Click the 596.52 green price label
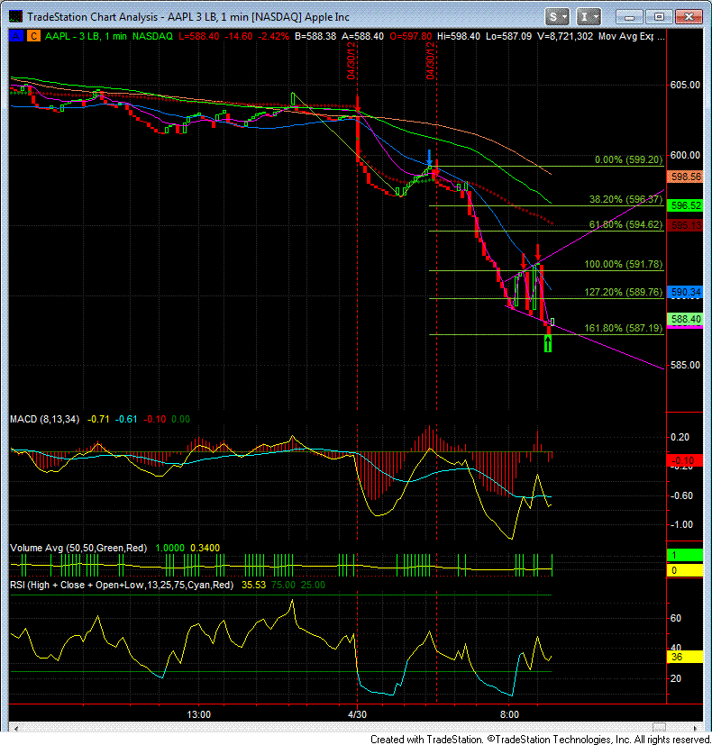Viewport: 712px width, 745px height. [685, 205]
